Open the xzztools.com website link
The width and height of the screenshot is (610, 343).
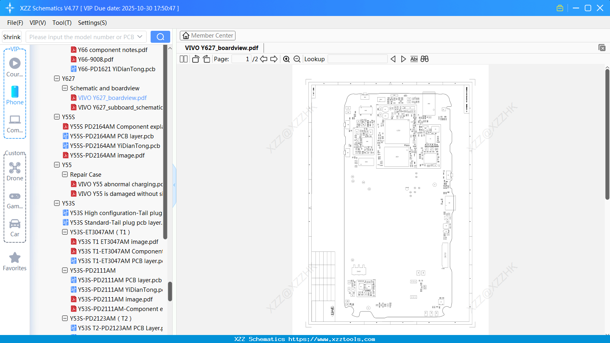pyautogui.click(x=332, y=339)
